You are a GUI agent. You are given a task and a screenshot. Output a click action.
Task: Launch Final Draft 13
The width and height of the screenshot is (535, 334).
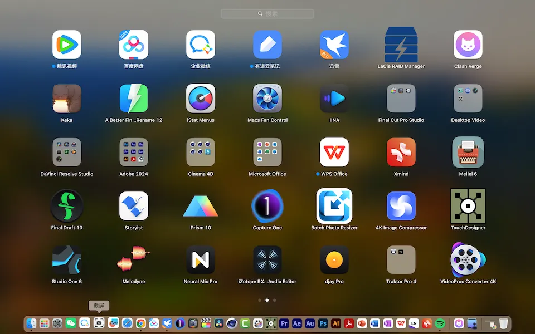pos(67,207)
